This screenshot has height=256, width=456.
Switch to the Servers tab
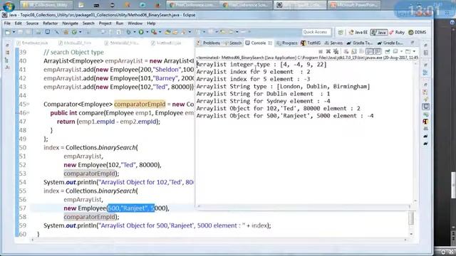(333, 43)
